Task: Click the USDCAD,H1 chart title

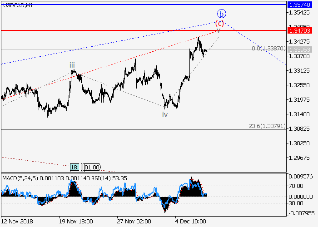Action: coord(18,5)
